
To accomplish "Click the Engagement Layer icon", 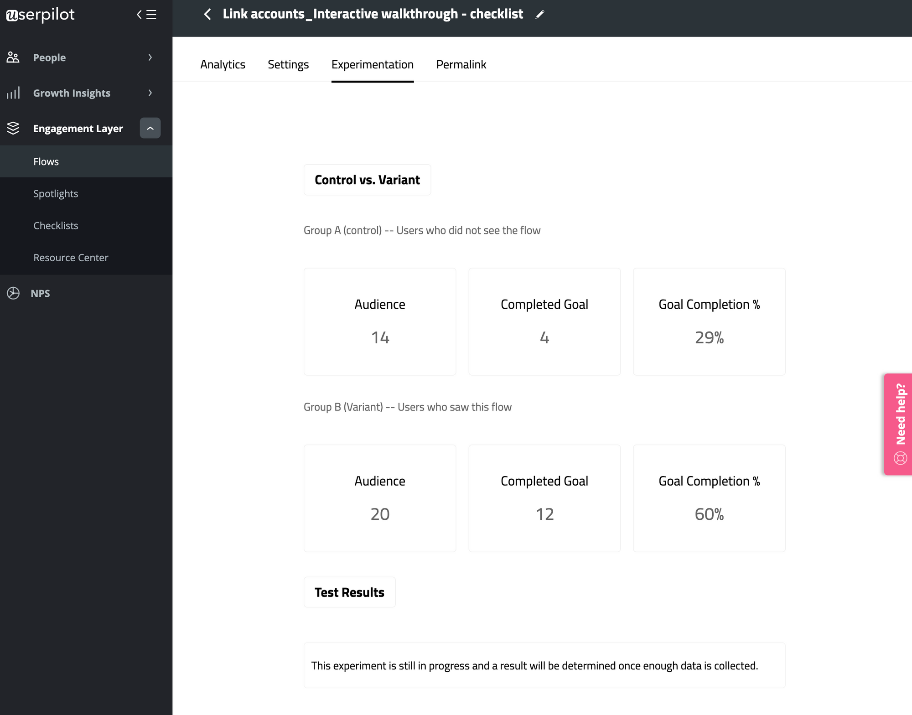I will (x=13, y=128).
